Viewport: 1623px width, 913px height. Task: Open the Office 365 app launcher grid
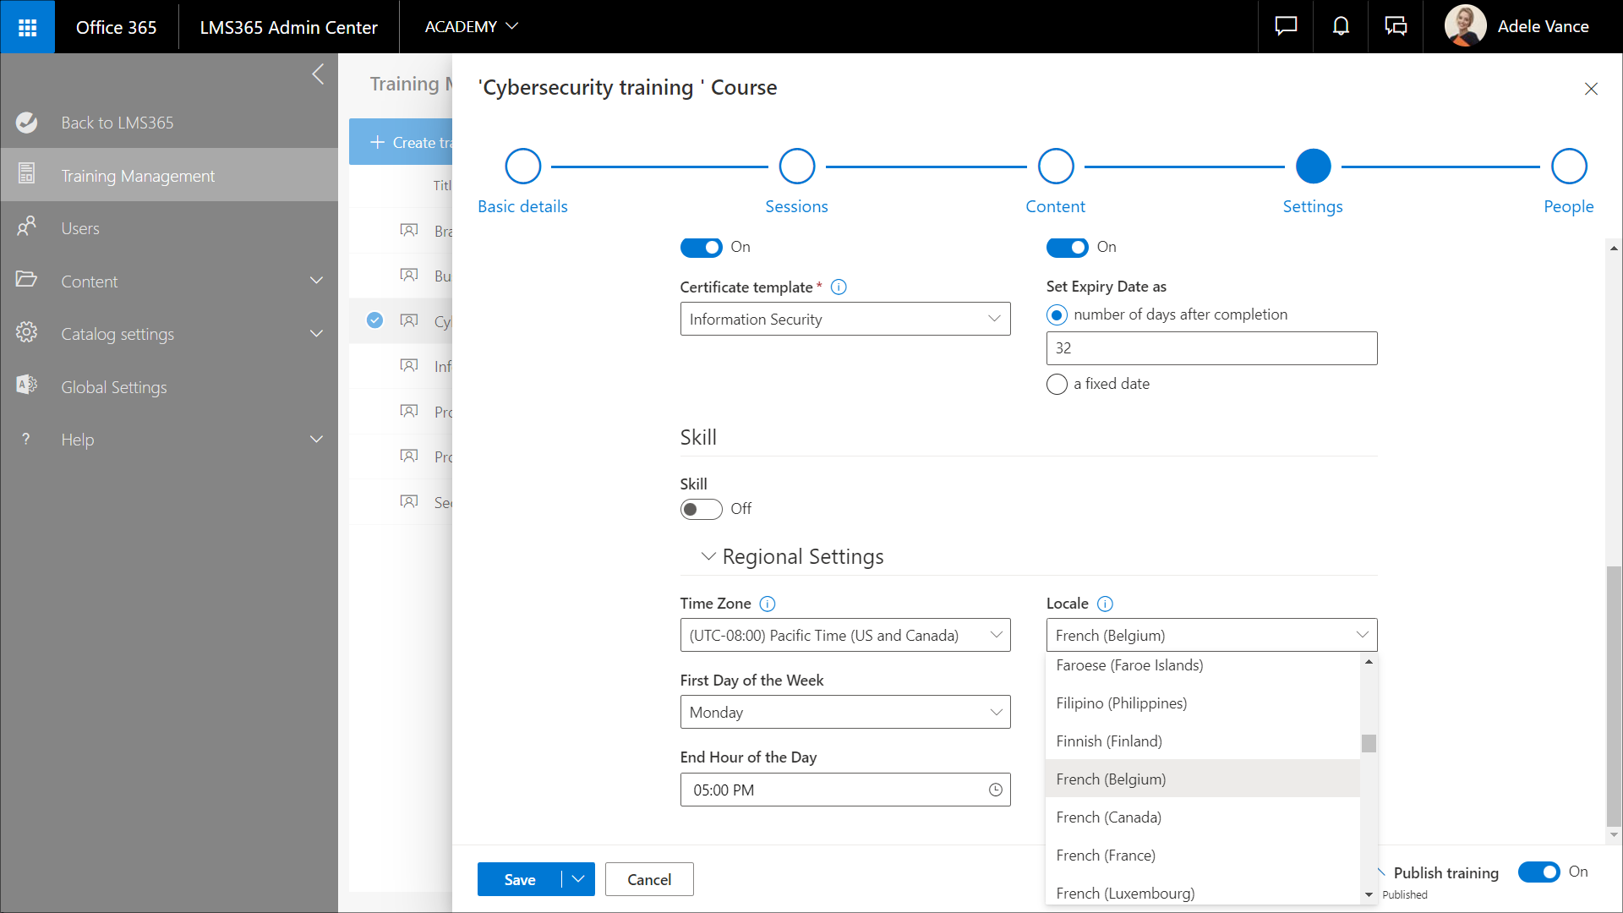point(27,27)
